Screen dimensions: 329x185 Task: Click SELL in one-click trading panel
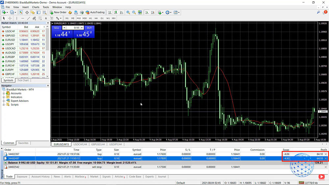(x=57, y=28)
